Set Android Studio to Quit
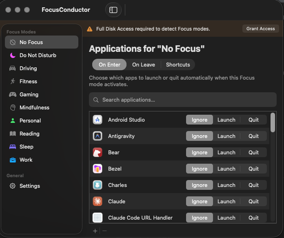Screen dimensions: 284x238 [253, 120]
